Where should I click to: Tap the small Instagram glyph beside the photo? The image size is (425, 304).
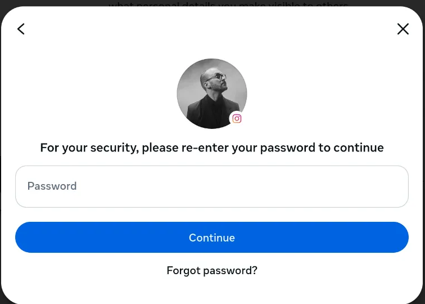[x=237, y=119]
